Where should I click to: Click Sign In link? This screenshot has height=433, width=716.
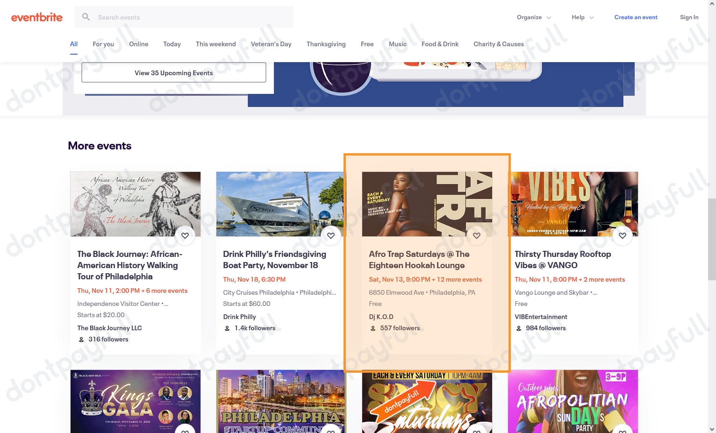pos(689,17)
